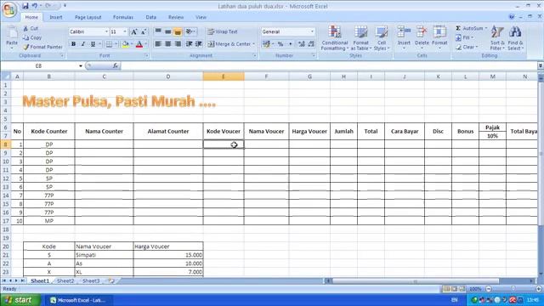Image resolution: width=544 pixels, height=306 pixels.
Task: Toggle Bold formatting
Action: [74, 44]
